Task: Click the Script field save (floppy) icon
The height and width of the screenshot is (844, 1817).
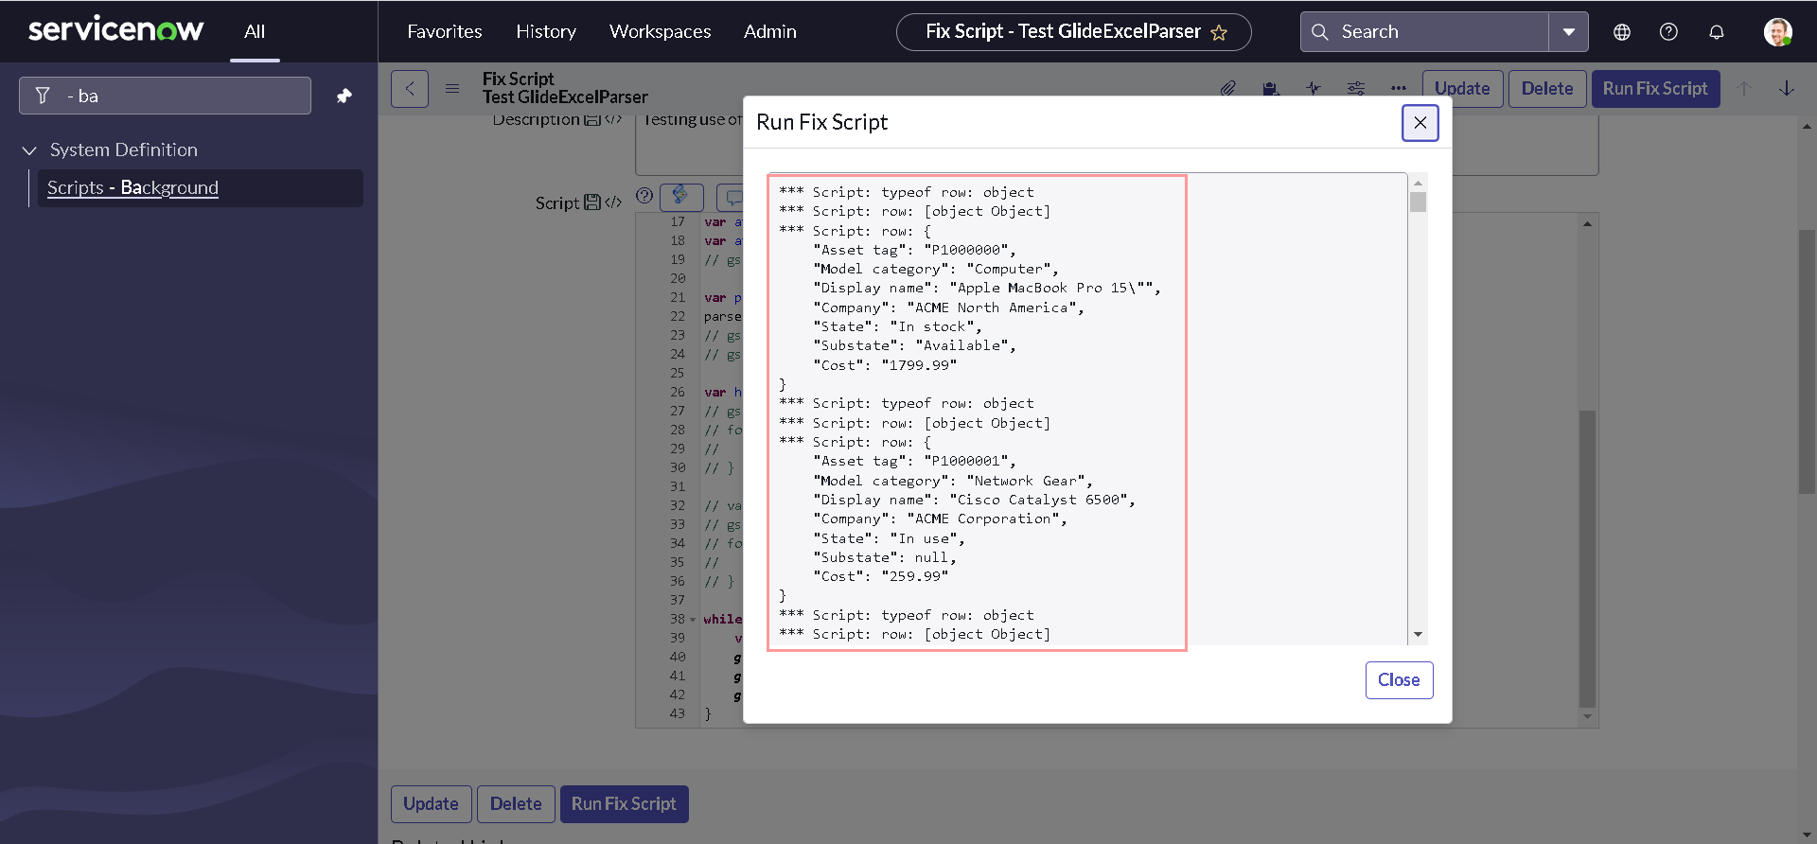Action: (592, 202)
